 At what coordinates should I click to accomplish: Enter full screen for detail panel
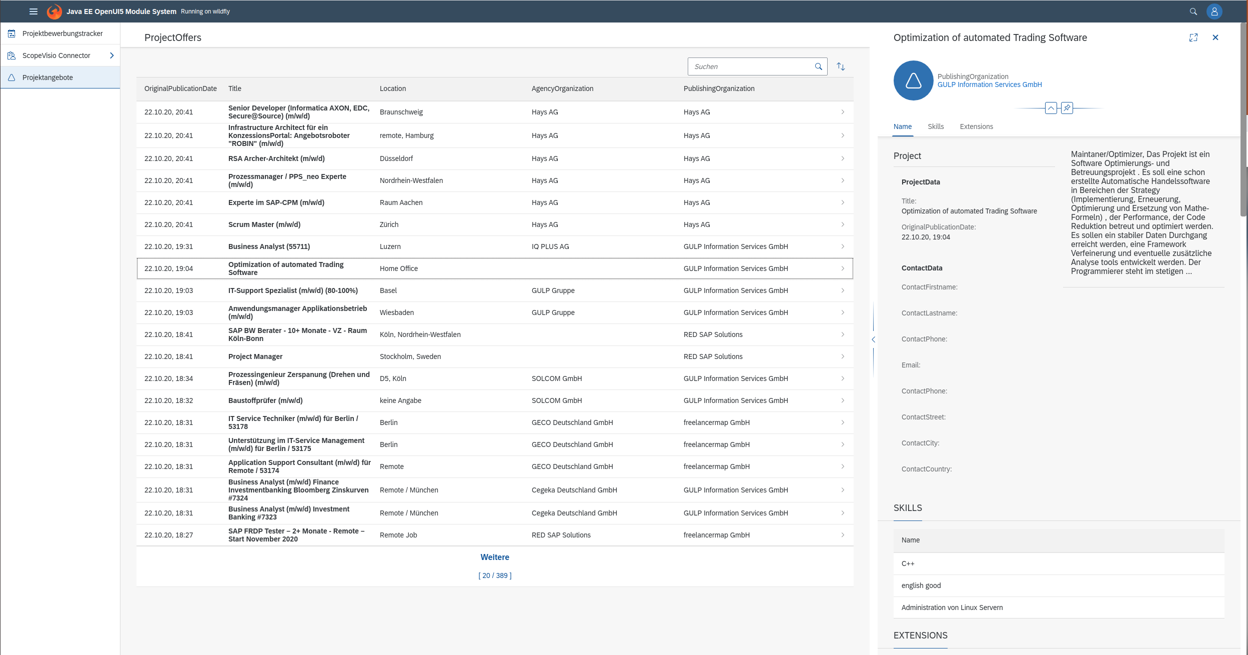1193,37
